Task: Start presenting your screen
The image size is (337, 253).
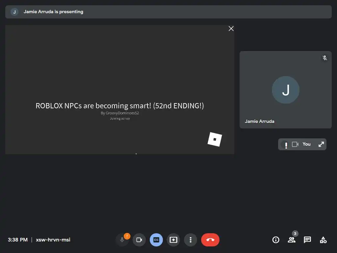Action: 173,240
